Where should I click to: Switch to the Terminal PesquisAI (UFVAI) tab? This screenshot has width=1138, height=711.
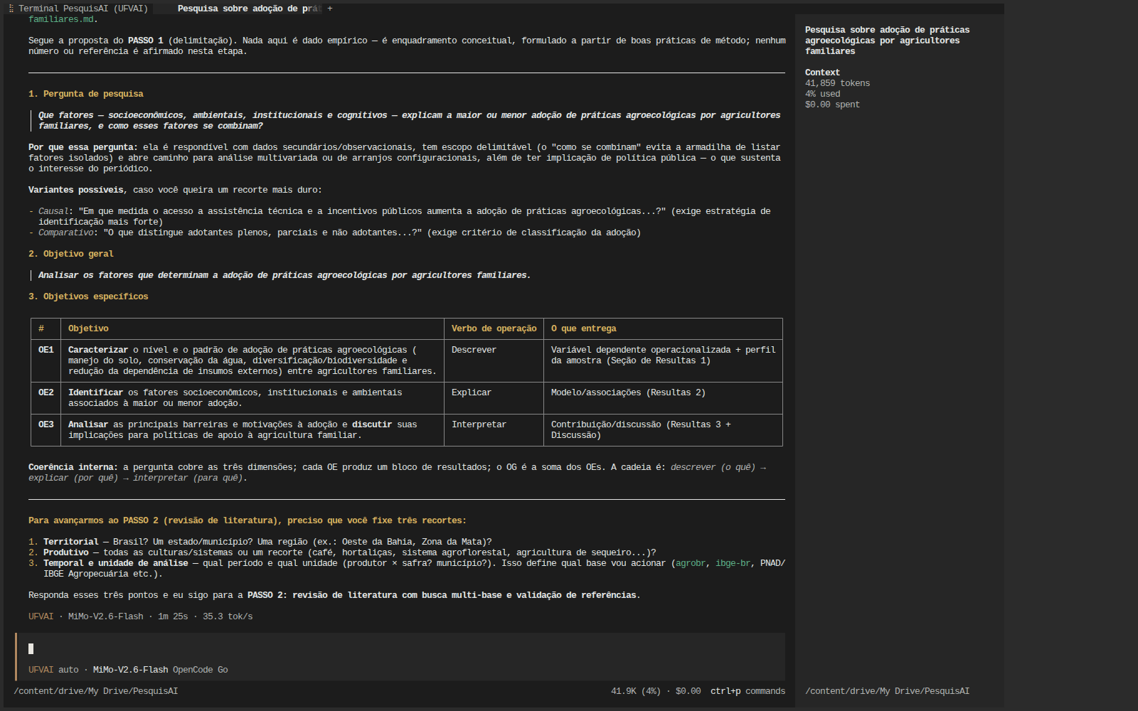(x=83, y=9)
